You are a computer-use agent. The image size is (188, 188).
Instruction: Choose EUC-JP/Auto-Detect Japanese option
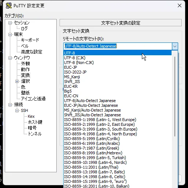click(x=117, y=105)
